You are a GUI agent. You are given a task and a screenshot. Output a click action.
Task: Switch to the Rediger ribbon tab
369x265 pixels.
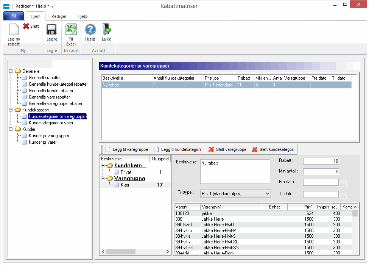point(59,16)
